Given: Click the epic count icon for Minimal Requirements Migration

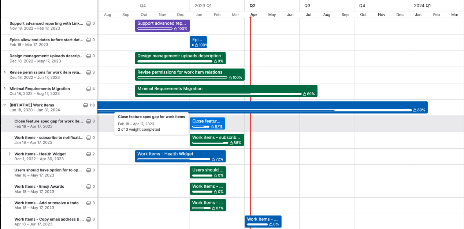Looking at the screenshot, I should click(89, 89).
